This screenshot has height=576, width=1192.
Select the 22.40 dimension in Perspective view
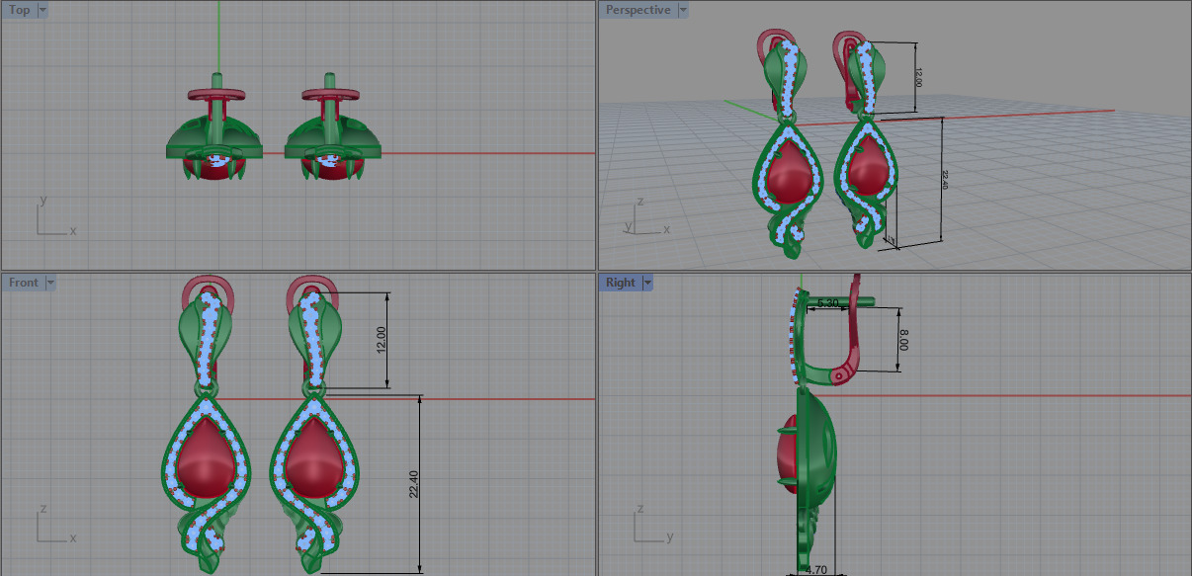[944, 180]
